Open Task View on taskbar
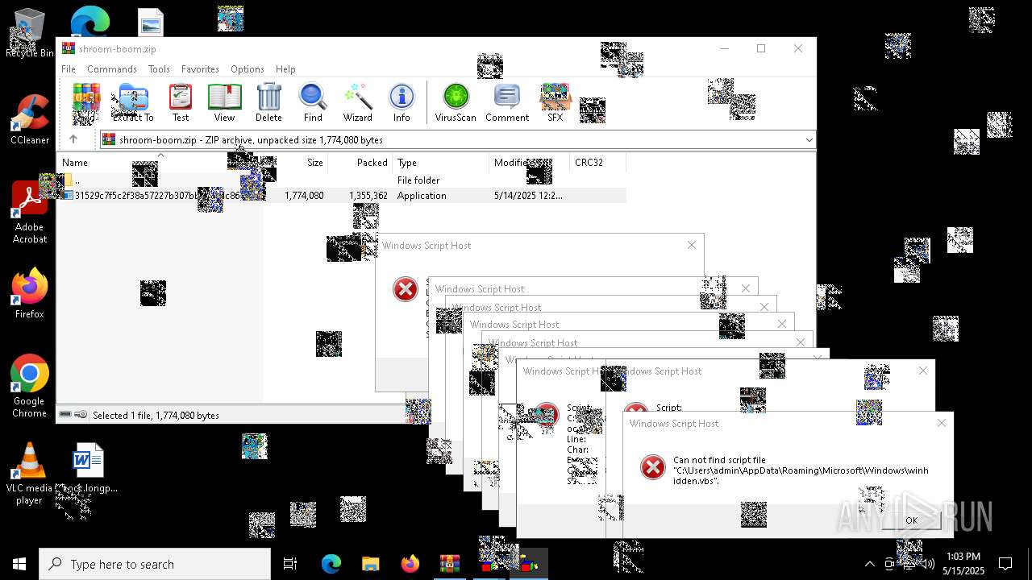Screen dimensions: 1032x580 tap(290, 564)
